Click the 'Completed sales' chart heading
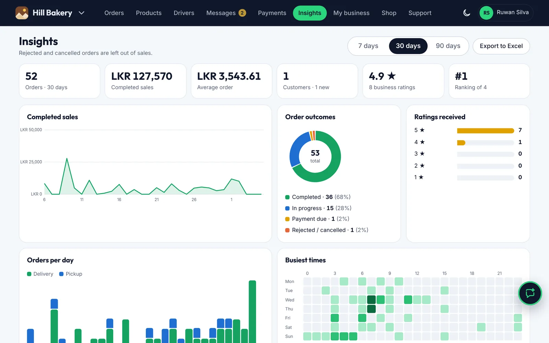Screen dimensions: 549x343 tap(52, 117)
